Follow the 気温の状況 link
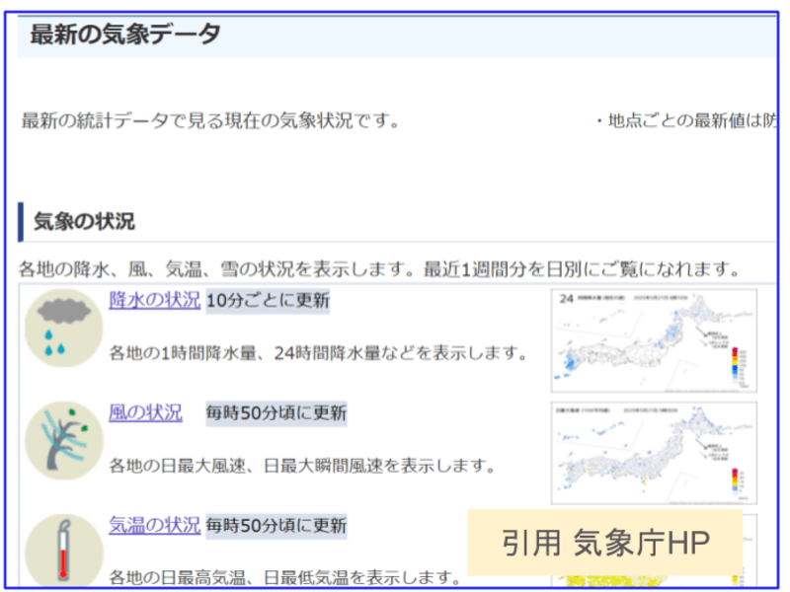Screen dimensions: 790x592 [x=154, y=525]
